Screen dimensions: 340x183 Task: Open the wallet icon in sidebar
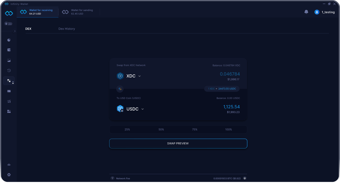point(9,50)
